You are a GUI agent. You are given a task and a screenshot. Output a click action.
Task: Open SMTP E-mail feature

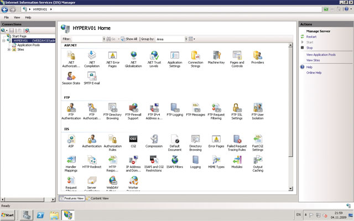tap(92, 78)
